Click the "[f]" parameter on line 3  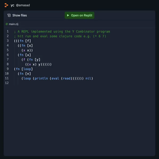(28, 41)
